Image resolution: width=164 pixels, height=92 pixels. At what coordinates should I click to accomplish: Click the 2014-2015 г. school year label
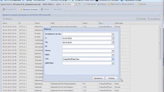(x=48, y=4)
